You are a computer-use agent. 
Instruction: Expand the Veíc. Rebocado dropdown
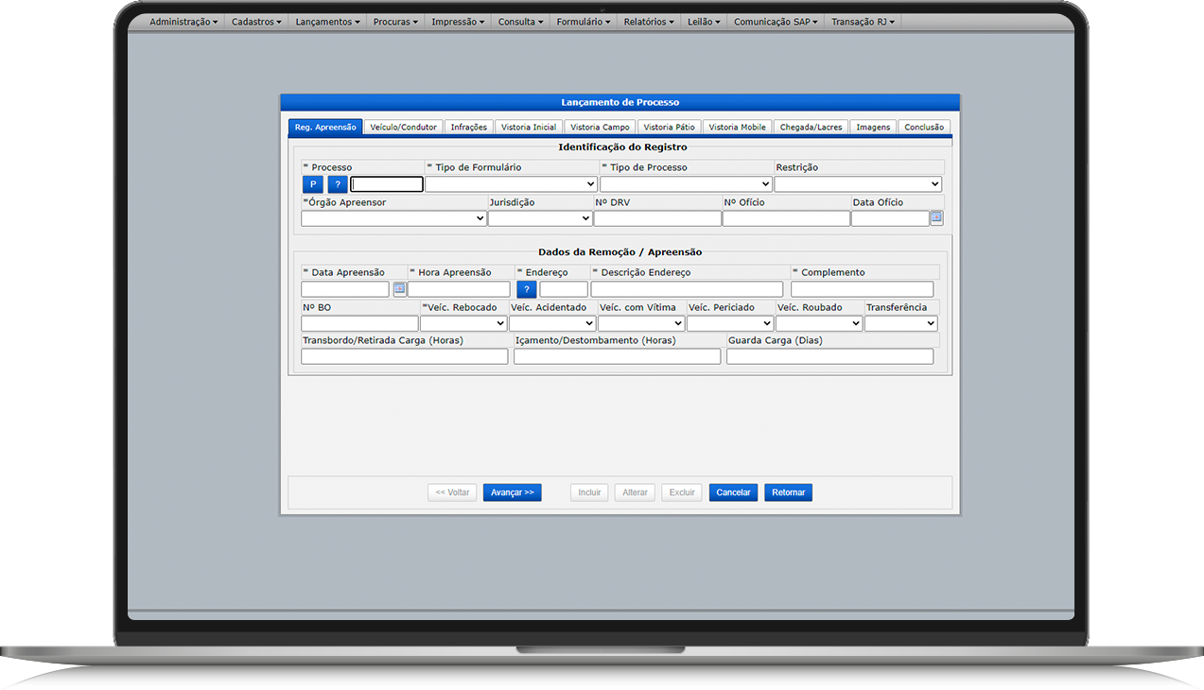click(x=463, y=323)
